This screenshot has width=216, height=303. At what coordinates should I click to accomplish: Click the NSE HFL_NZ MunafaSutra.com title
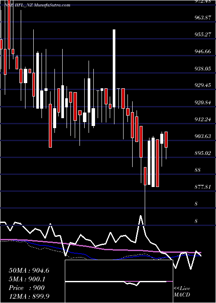pos(37,5)
